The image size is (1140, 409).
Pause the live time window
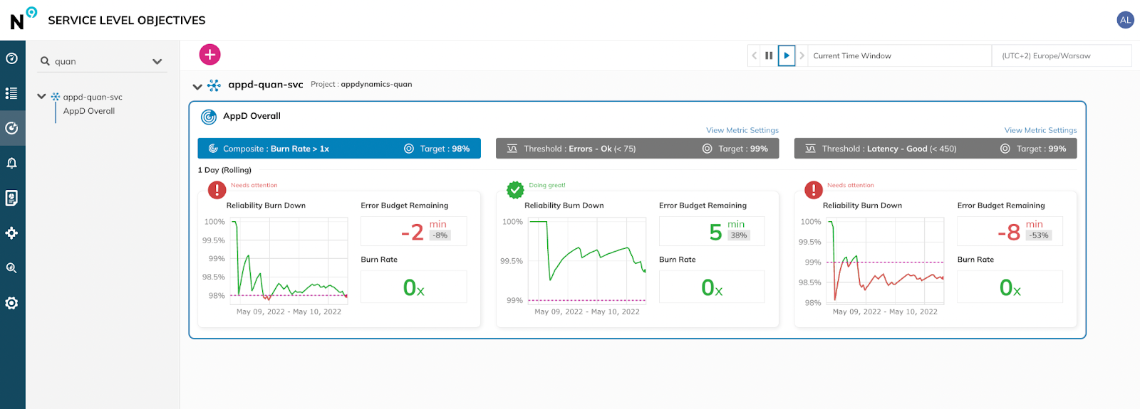769,55
